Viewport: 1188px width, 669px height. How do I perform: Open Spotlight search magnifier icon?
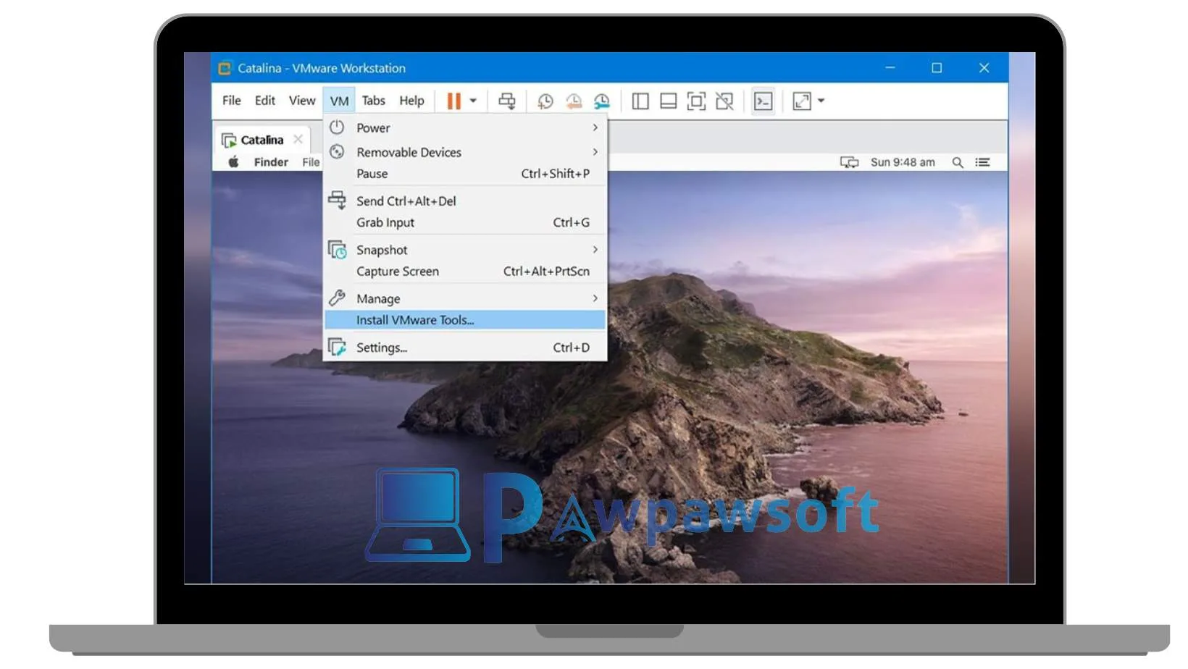click(x=958, y=162)
